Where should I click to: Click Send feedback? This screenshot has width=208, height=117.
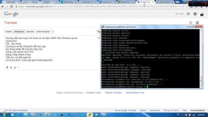[198, 110]
